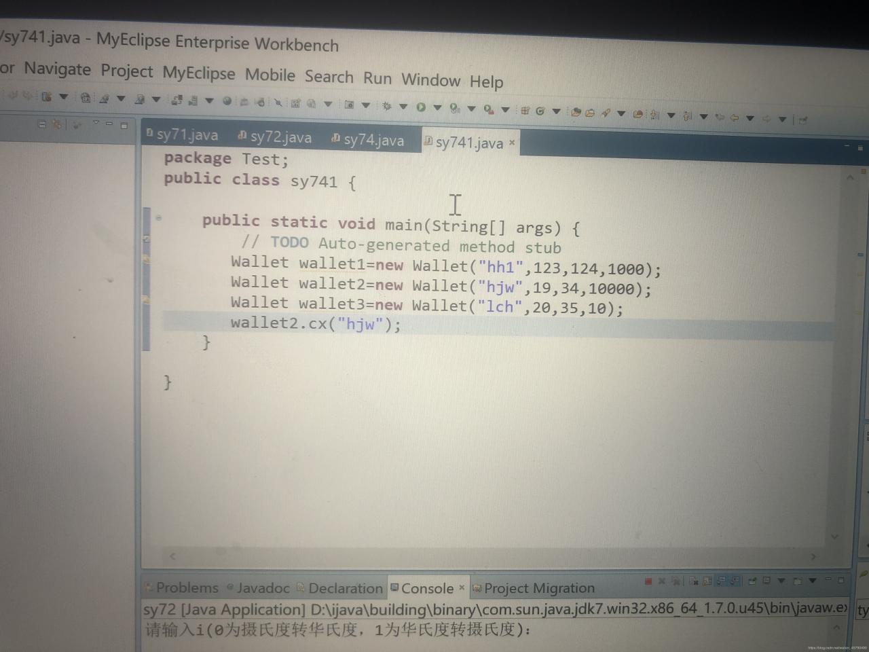Open the left panel View Menu triangle
The height and width of the screenshot is (652, 869).
coord(96,122)
